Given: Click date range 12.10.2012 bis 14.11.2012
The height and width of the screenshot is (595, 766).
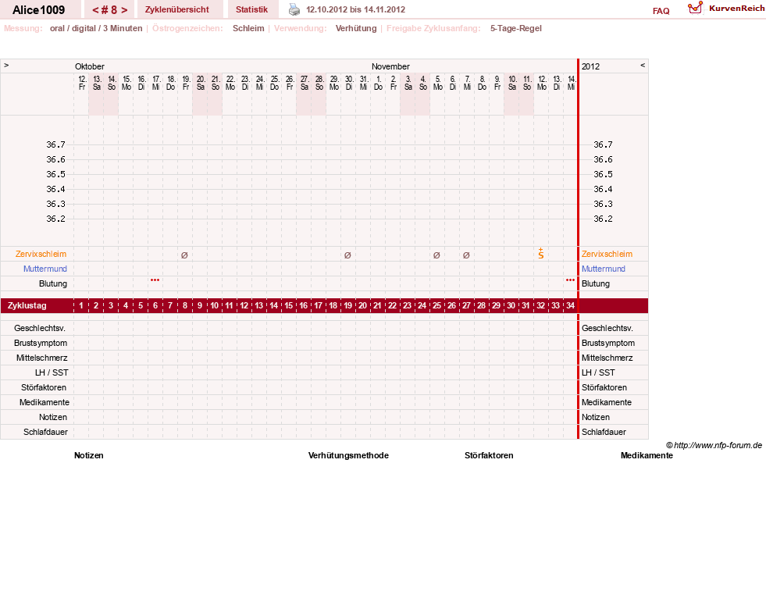Looking at the screenshot, I should coord(355,9).
